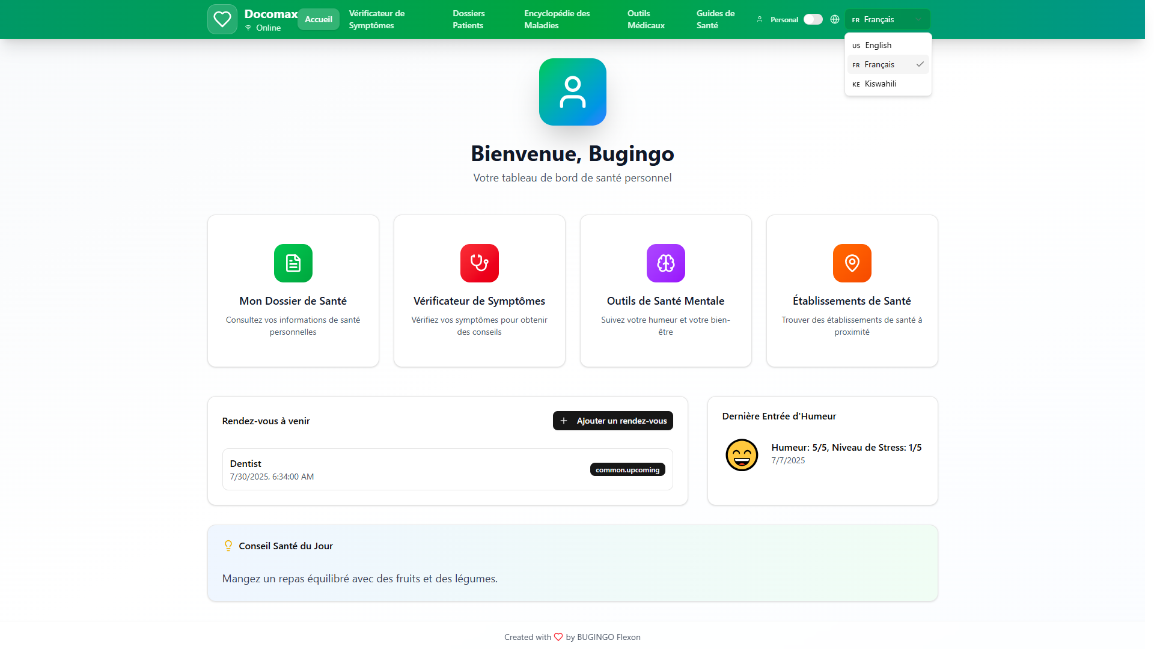Image resolution: width=1154 pixels, height=649 pixels.
Task: Click the happy mood emoji face
Action: click(741, 455)
